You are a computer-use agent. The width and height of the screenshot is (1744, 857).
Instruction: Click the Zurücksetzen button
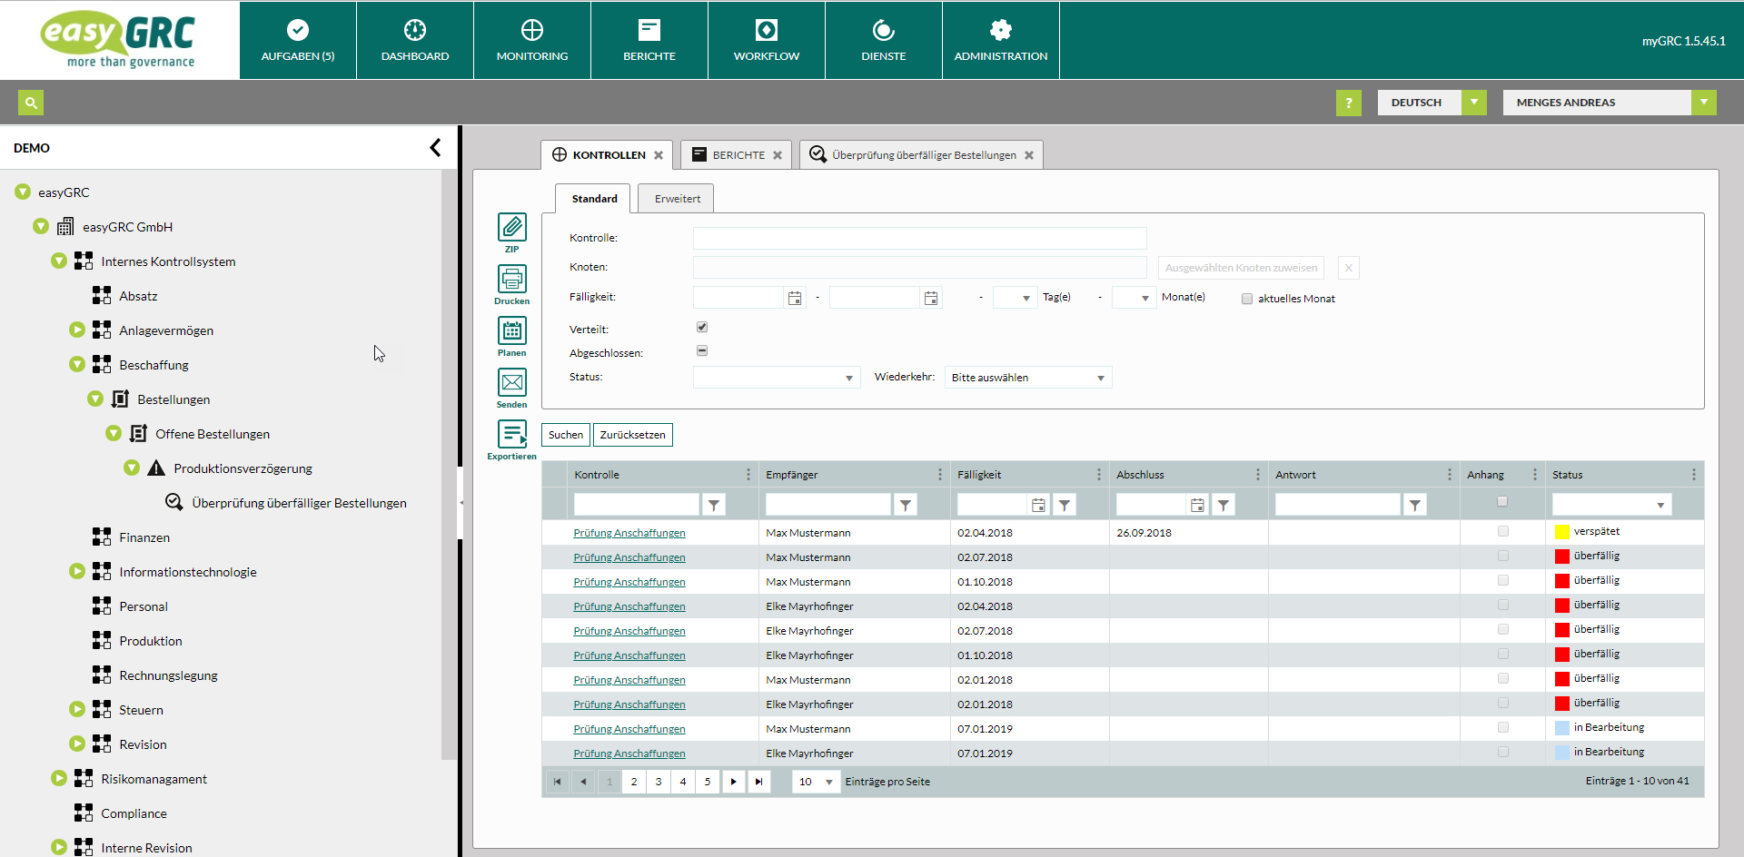coord(632,435)
